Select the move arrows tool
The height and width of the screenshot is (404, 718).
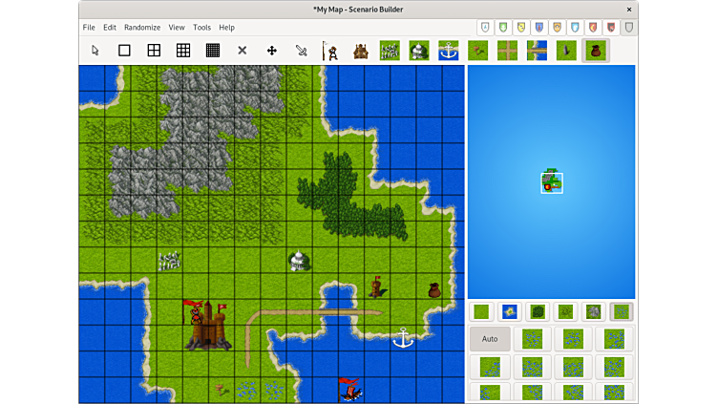coord(271,51)
